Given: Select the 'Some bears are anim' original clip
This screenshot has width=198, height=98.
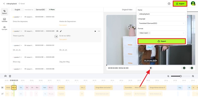Looking at the screenshot, I should (102, 94).
